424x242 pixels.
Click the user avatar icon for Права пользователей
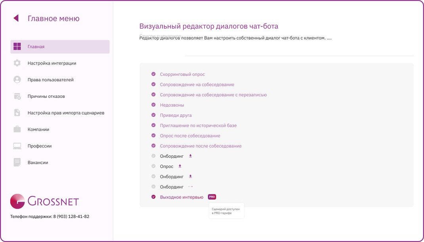pos(17,80)
